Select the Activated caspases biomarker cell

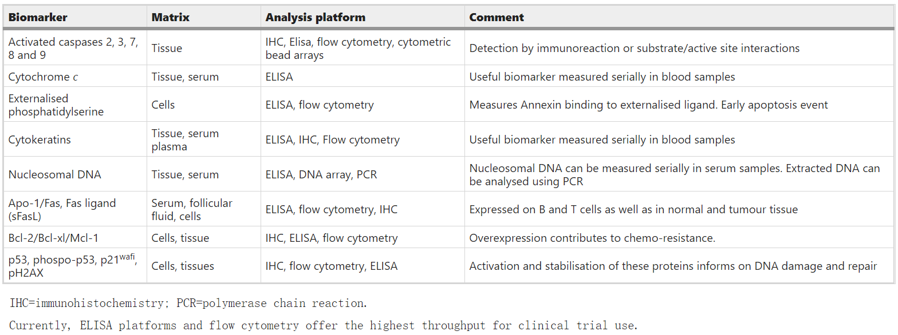pos(73,49)
